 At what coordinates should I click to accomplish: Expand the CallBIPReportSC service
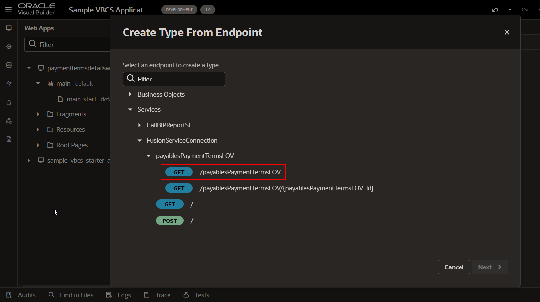click(140, 125)
